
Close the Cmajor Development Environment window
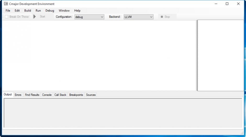point(238,4)
